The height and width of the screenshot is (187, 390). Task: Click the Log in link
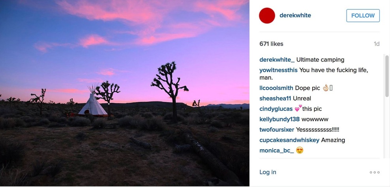(x=268, y=172)
